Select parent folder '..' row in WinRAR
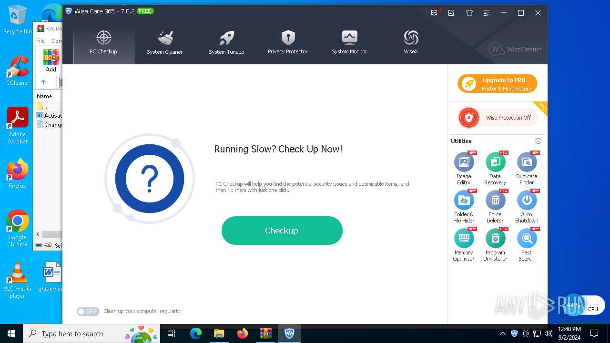The image size is (610, 343). (49, 106)
